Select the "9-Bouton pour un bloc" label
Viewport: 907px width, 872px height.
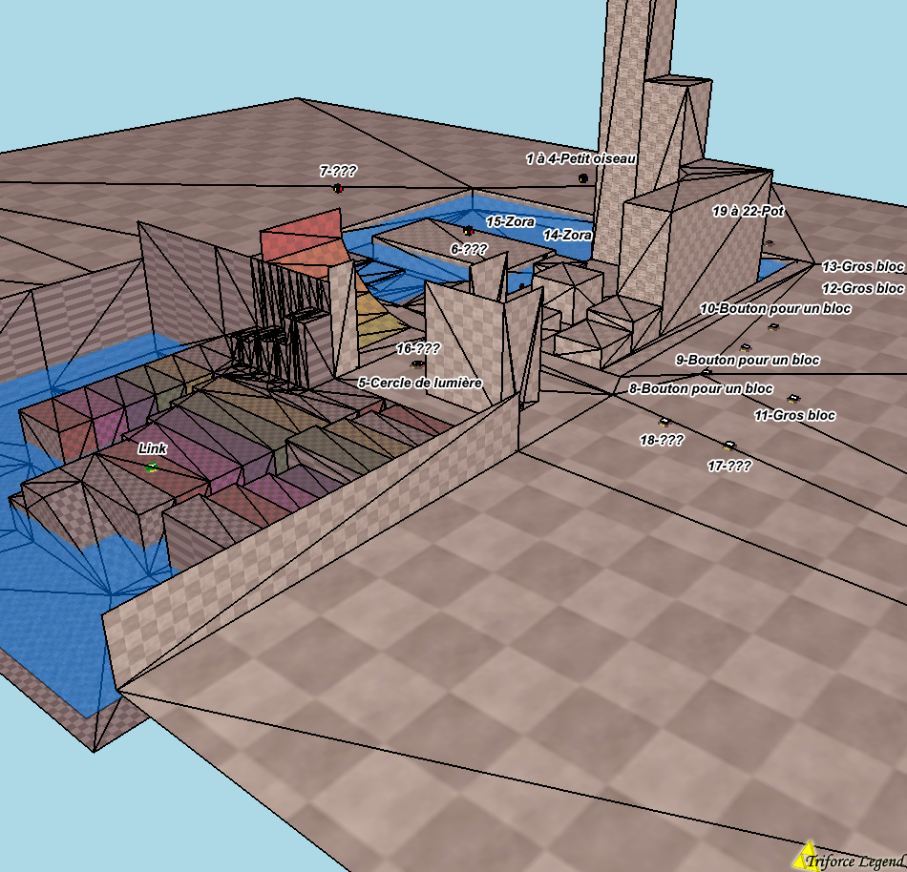(x=748, y=360)
